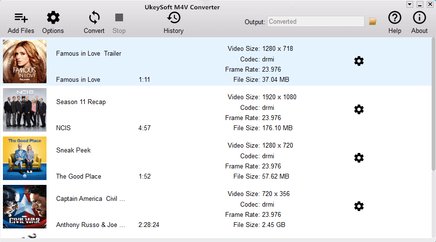The width and height of the screenshot is (436, 242).
Task: Open the Help question mark icon
Action: (395, 18)
